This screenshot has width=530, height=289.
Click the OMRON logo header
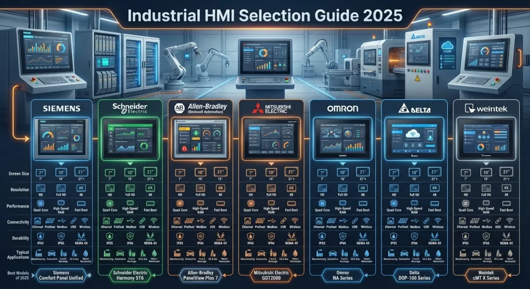tap(343, 109)
